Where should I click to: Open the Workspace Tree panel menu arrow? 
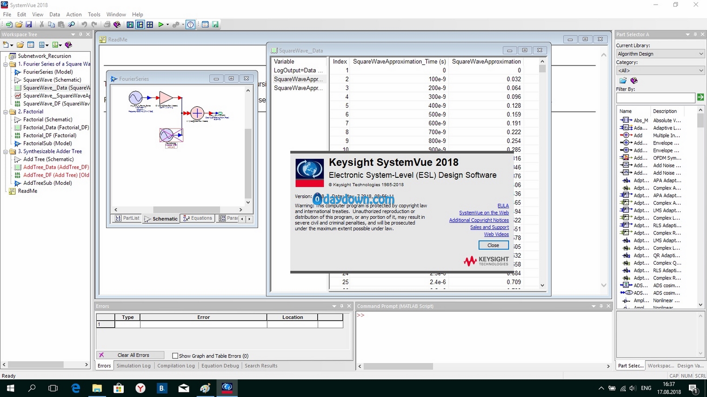(73, 34)
